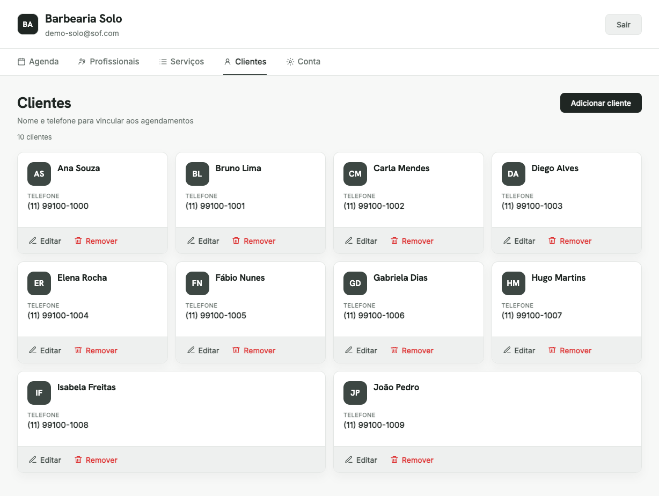This screenshot has height=496, width=659.
Task: Click the phone number (11) 99100-1009
Action: point(374,425)
